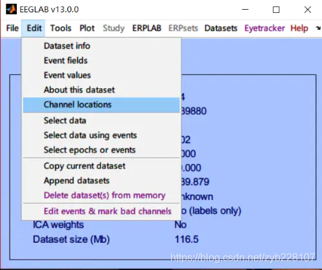Choose Select epochs or events
322x270 pixels.
coord(101,150)
